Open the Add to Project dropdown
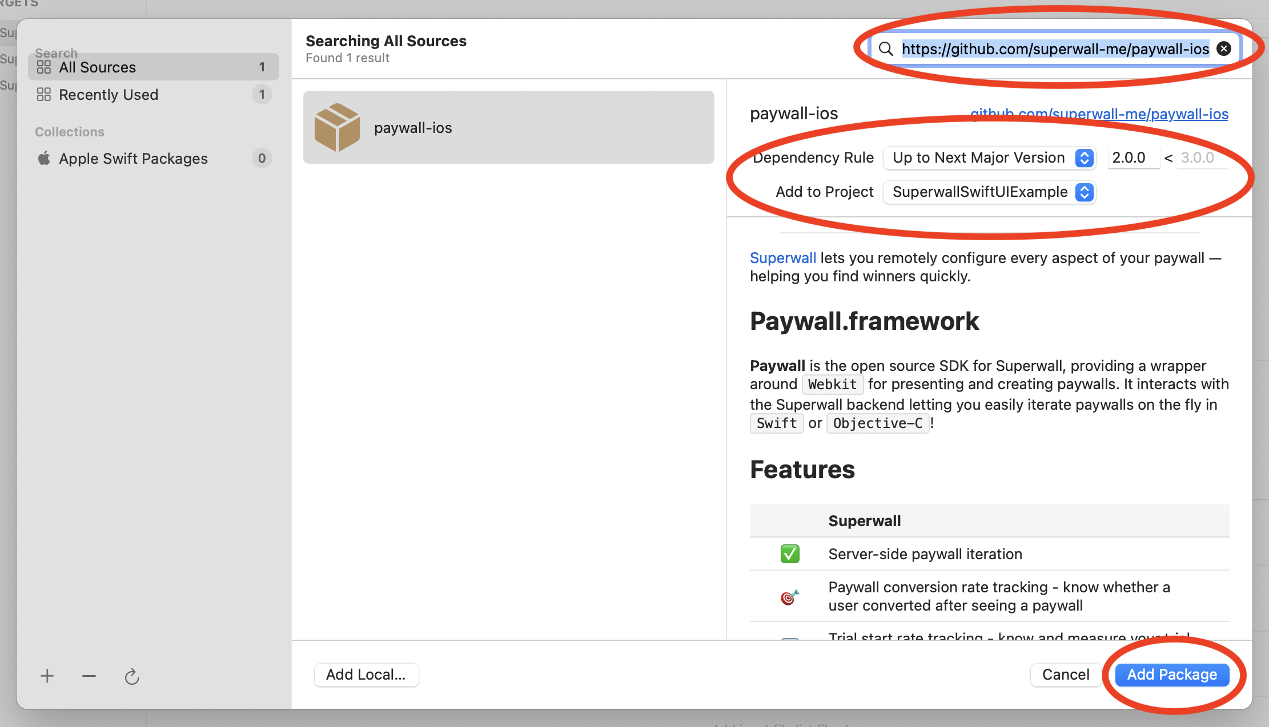 pyautogui.click(x=989, y=192)
